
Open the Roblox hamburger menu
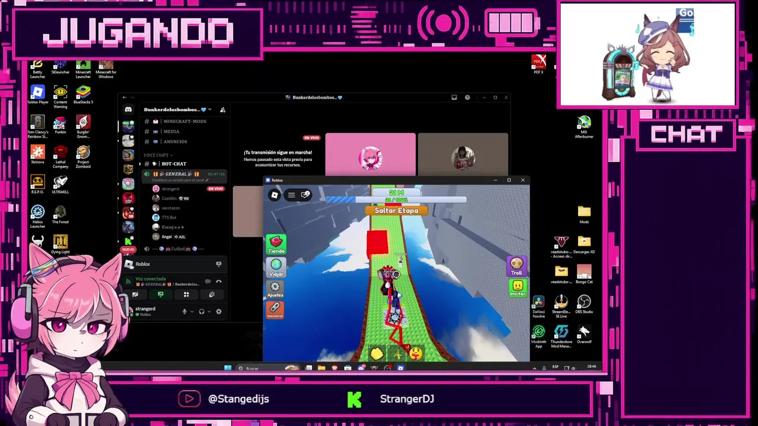pos(291,195)
